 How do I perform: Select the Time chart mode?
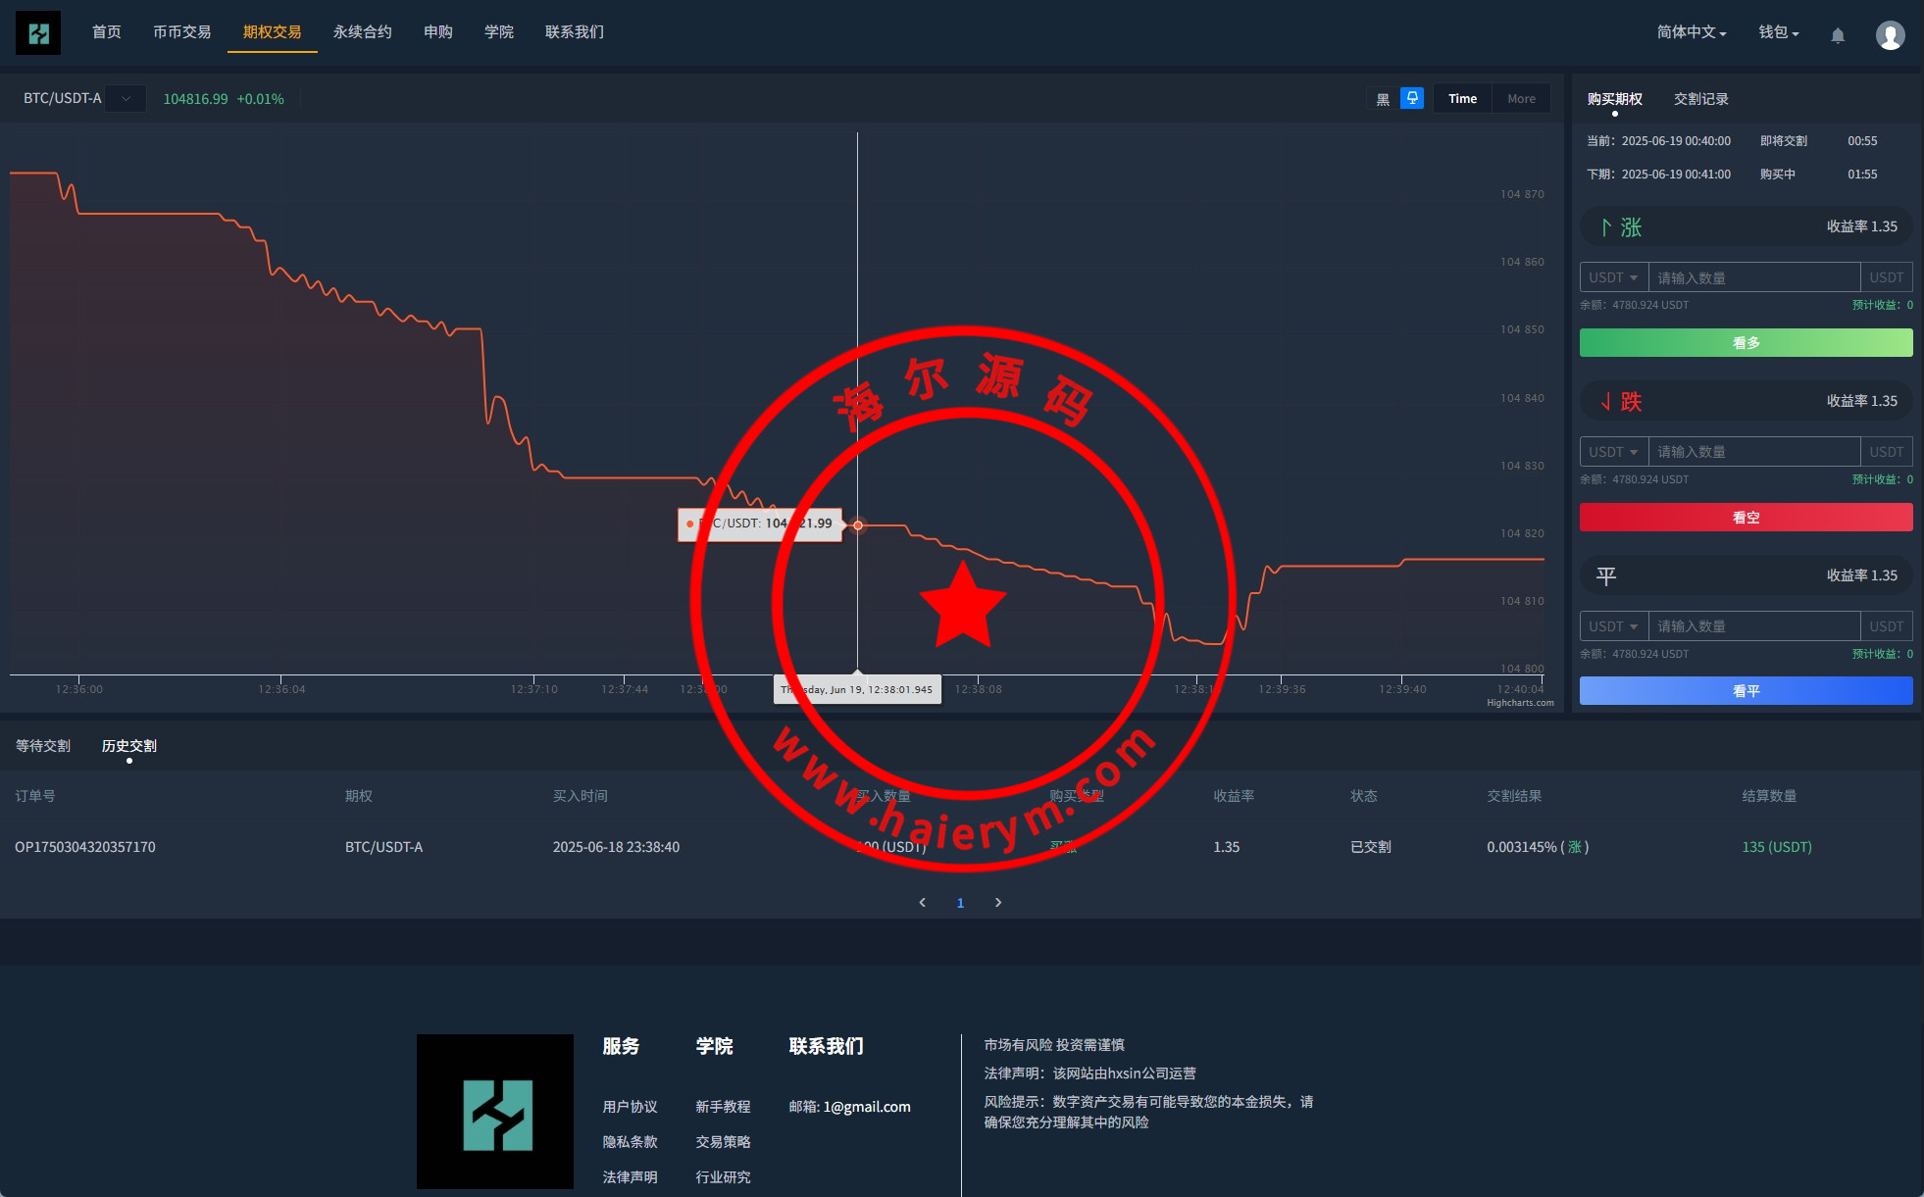tap(1462, 99)
